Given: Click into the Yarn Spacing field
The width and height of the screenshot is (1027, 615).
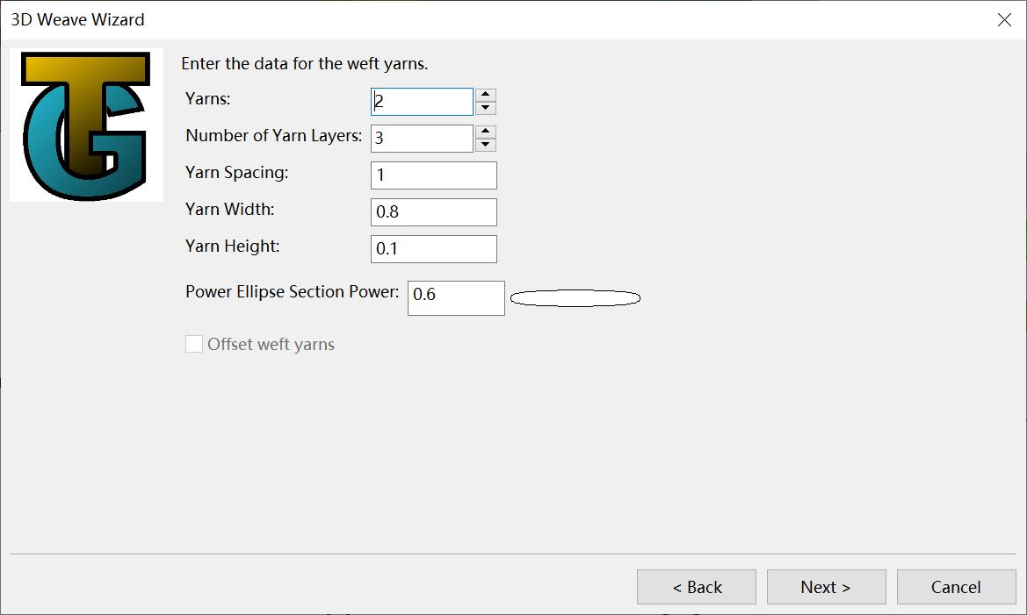Looking at the screenshot, I should coord(433,175).
